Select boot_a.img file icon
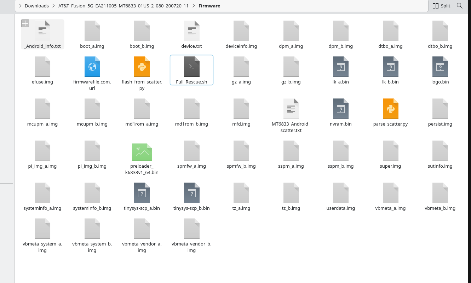This screenshot has height=283, width=471. click(92, 31)
